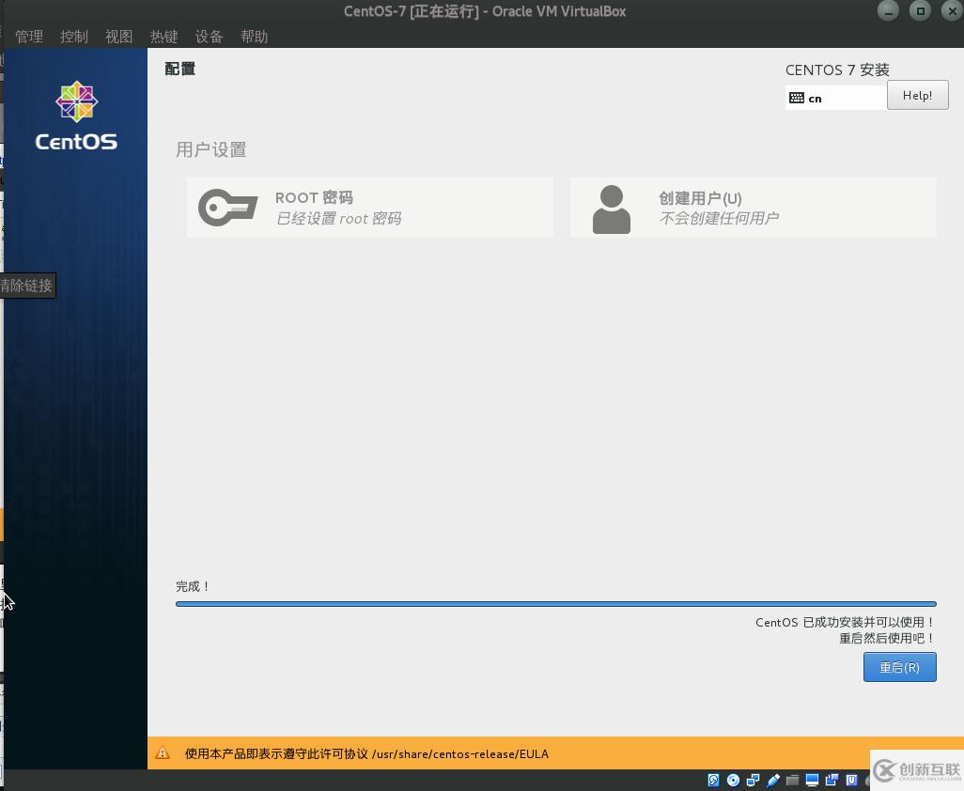Open the 创建用户(U) settings
Image resolution: width=964 pixels, height=791 pixels.
754,208
